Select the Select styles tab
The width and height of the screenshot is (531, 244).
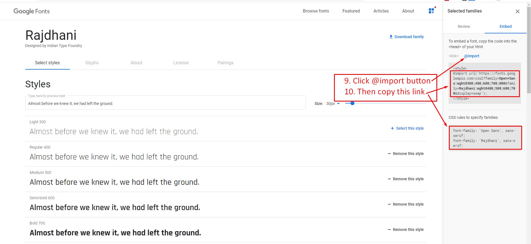[47, 63]
